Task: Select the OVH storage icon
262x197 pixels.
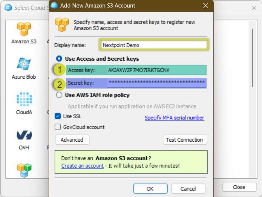Action: (24, 135)
